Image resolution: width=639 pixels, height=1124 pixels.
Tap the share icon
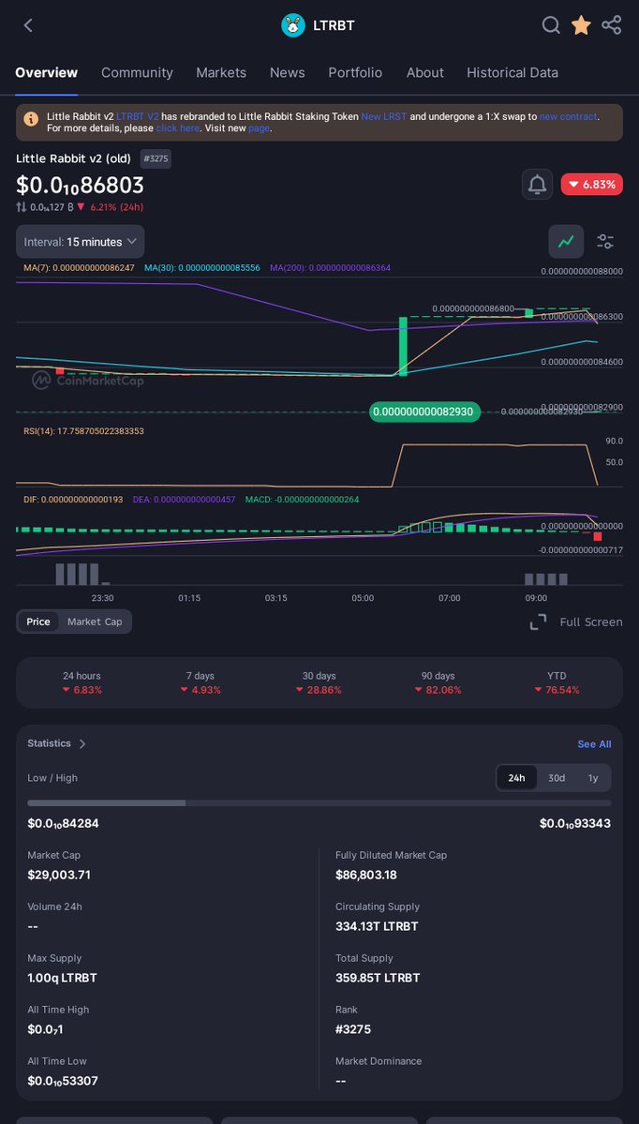point(611,26)
